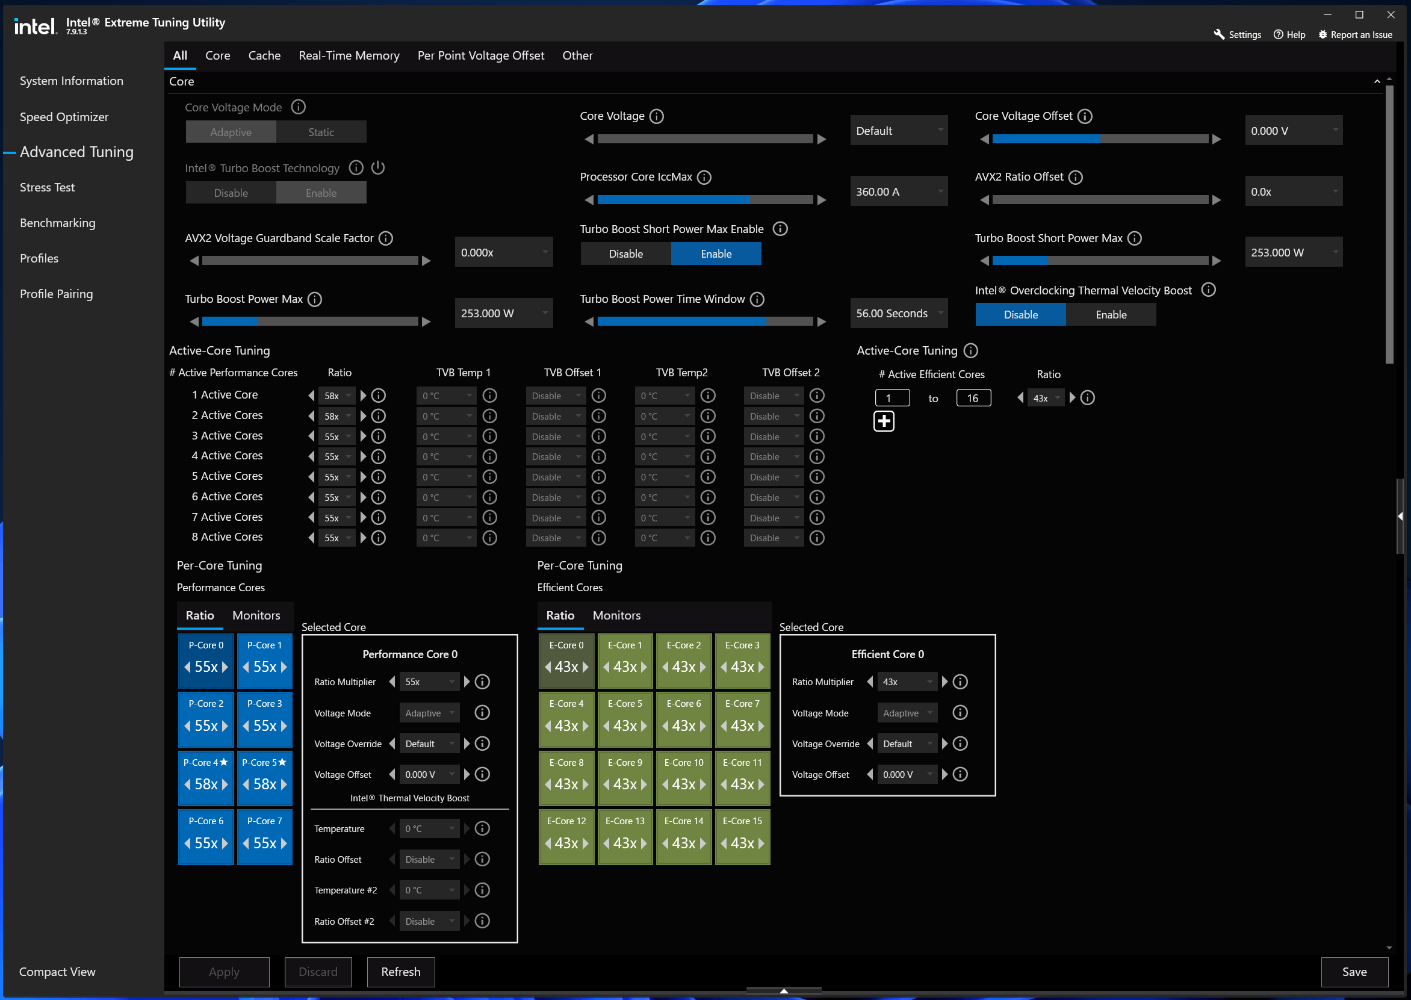The height and width of the screenshot is (1000, 1411).
Task: Adjust Core Voltage Offset slider
Action: click(x=1101, y=139)
